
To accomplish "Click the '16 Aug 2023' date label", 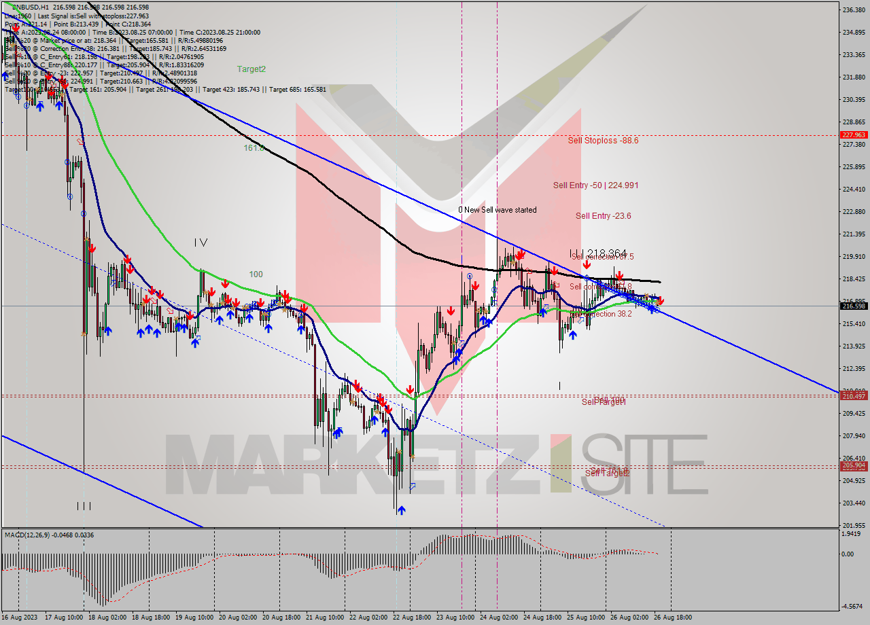I will (18, 618).
